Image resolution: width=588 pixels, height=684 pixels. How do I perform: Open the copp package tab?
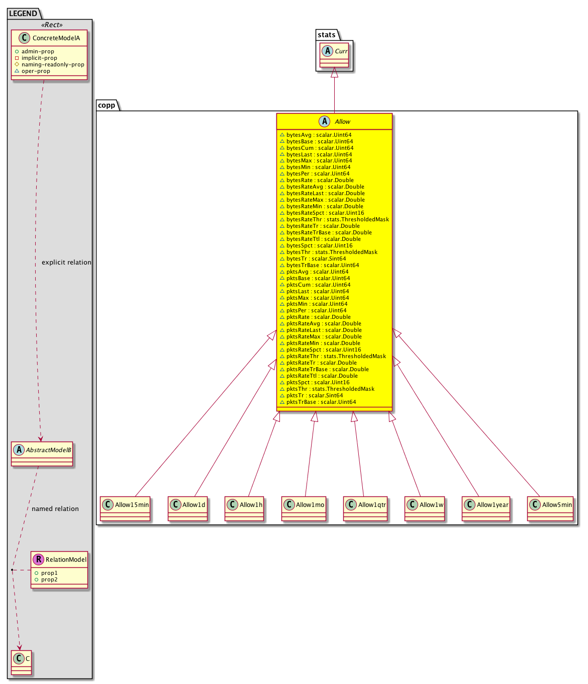coord(107,105)
